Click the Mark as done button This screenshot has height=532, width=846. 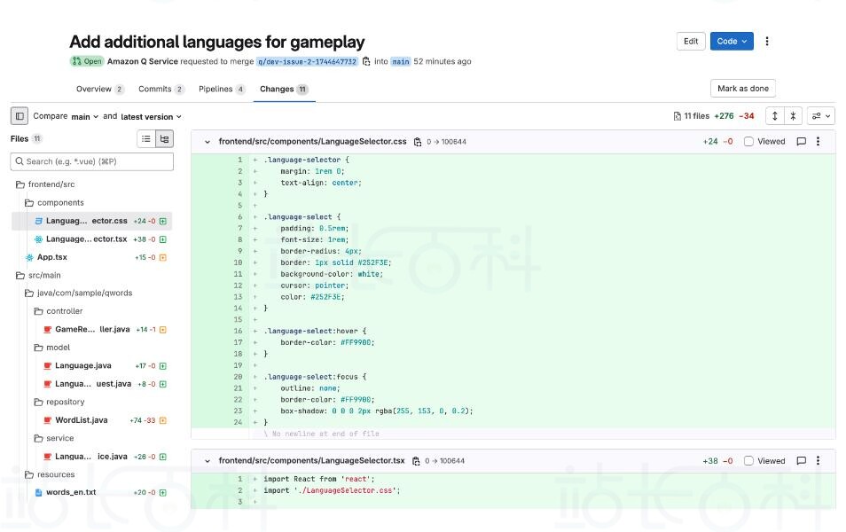743,89
